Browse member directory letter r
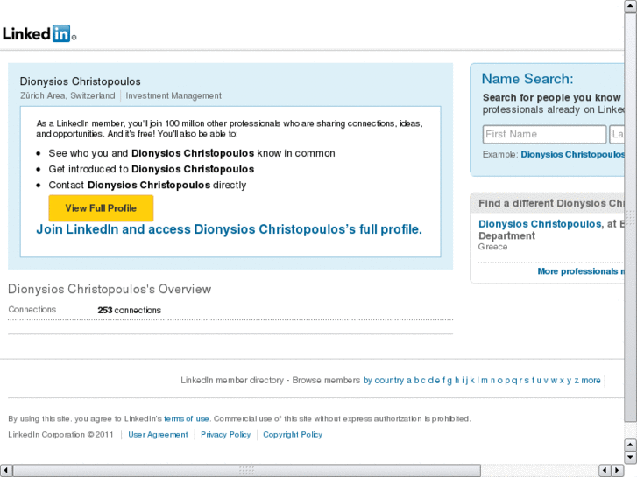 (x=520, y=381)
